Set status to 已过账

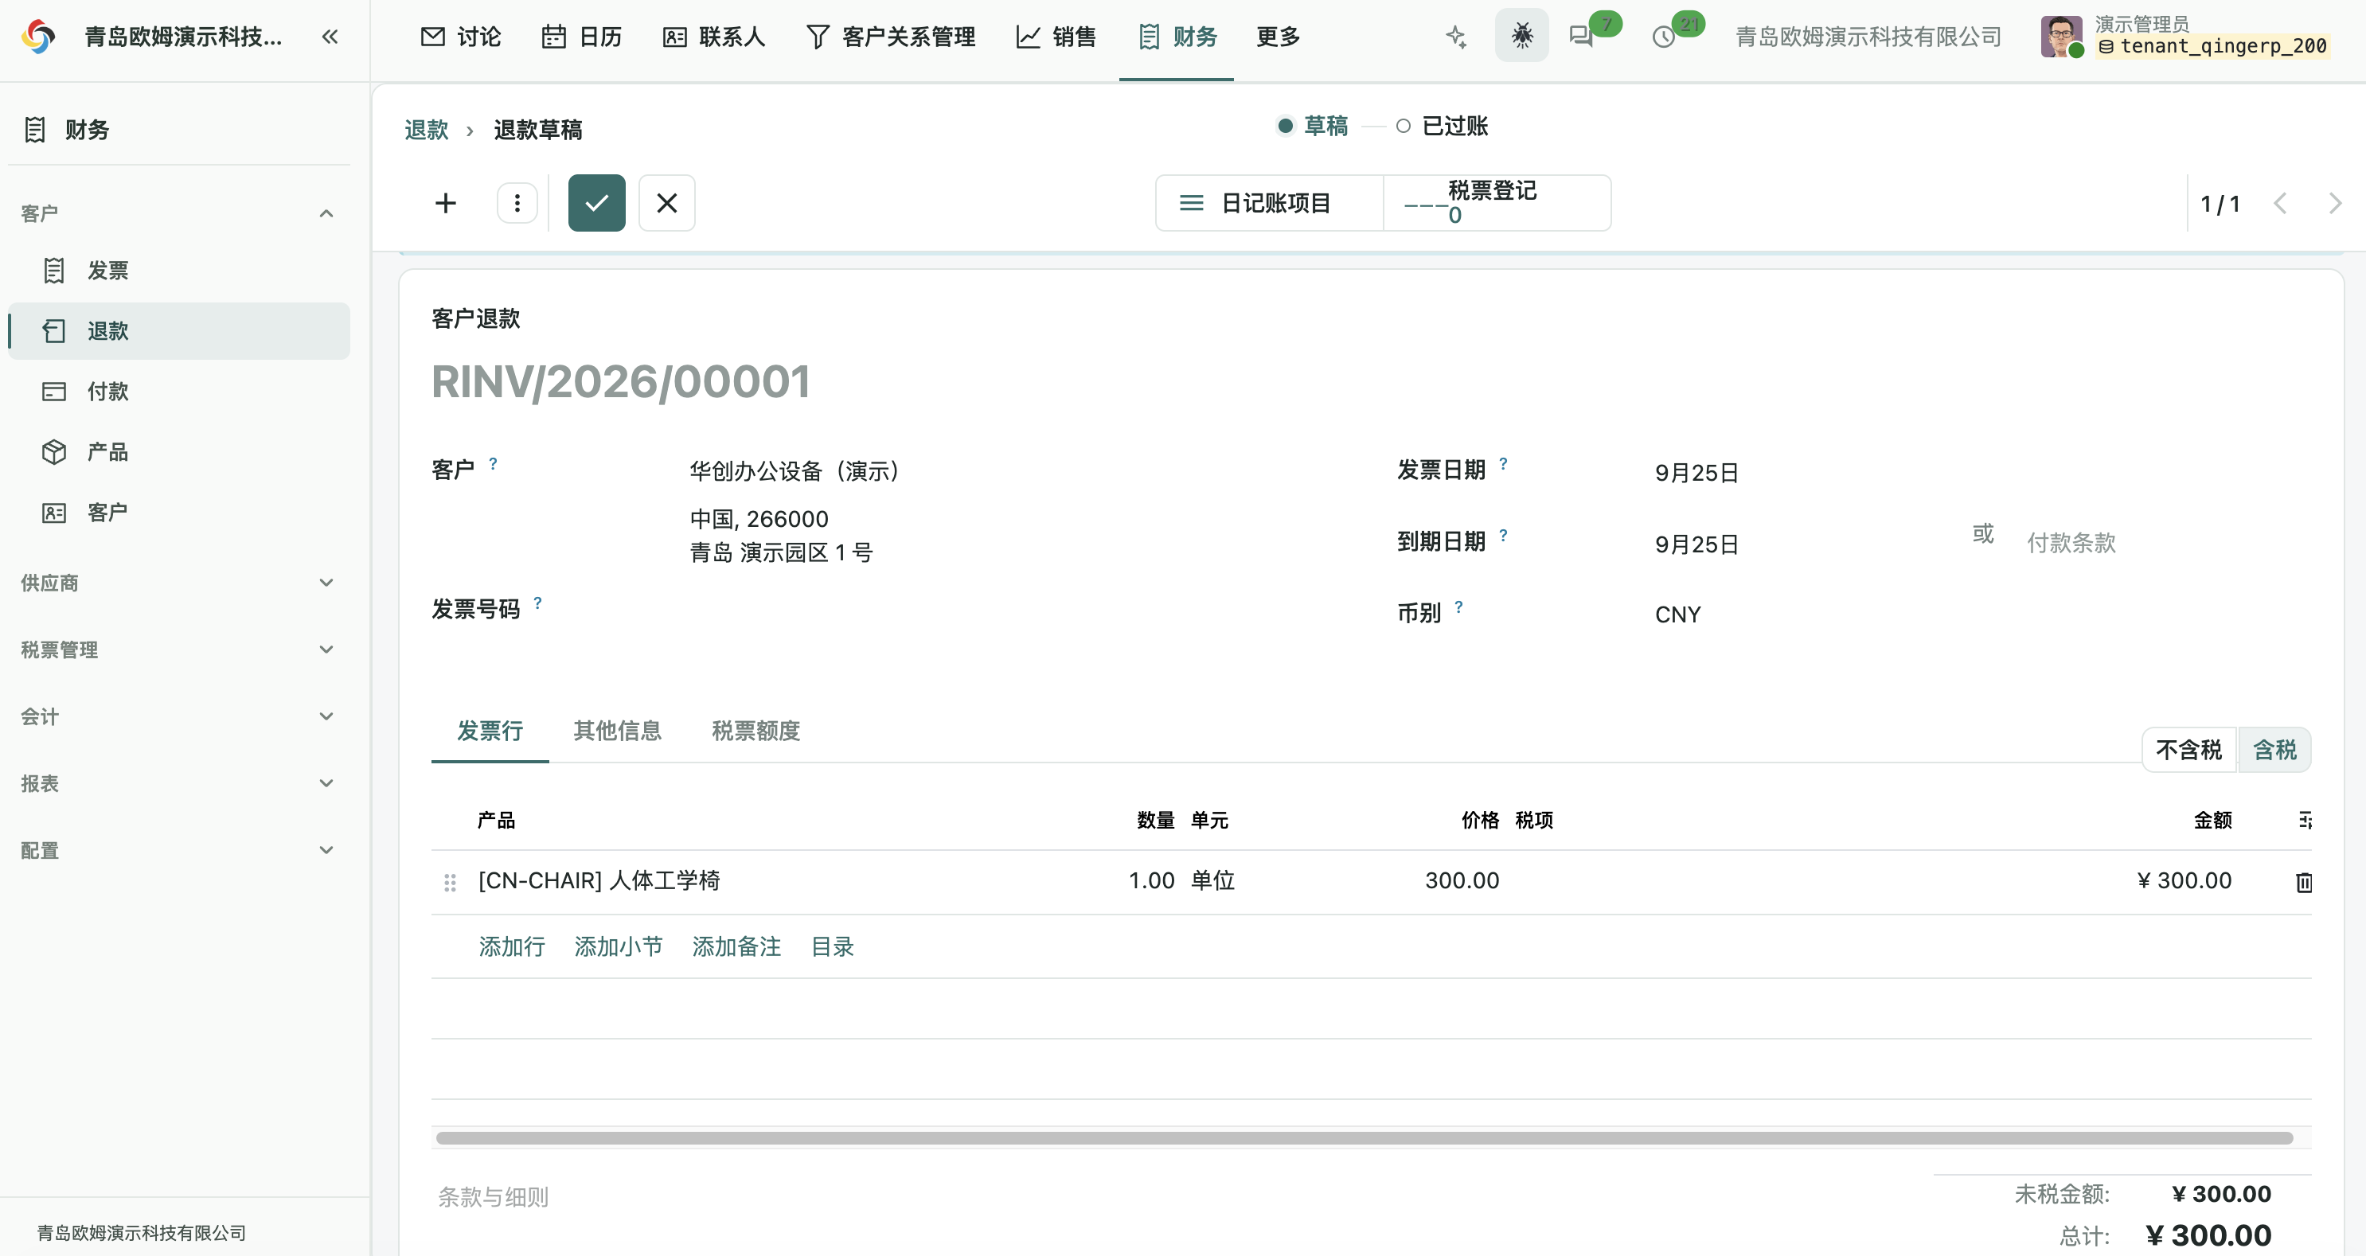[x=1442, y=126]
